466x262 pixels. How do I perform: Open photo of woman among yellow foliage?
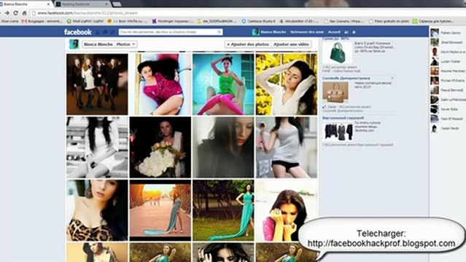(x=286, y=84)
